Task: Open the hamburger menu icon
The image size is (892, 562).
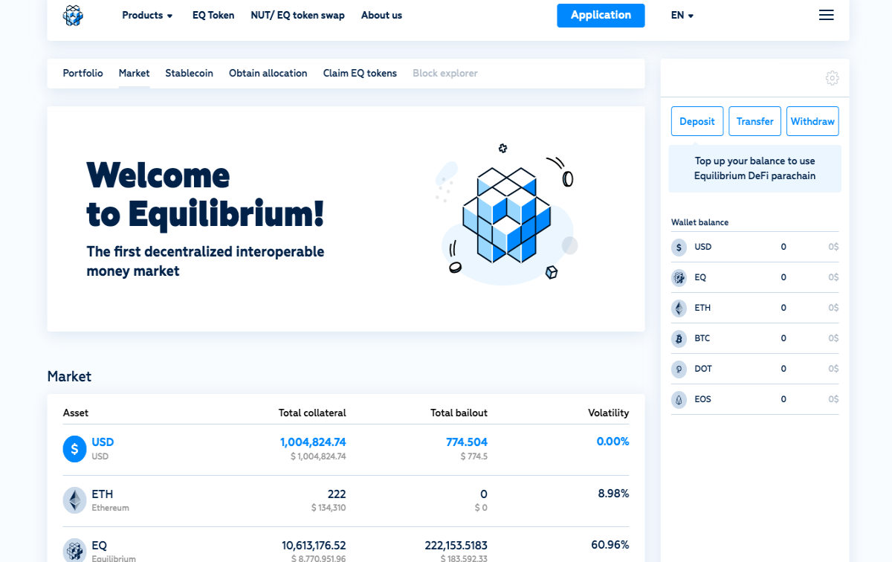Action: (826, 15)
